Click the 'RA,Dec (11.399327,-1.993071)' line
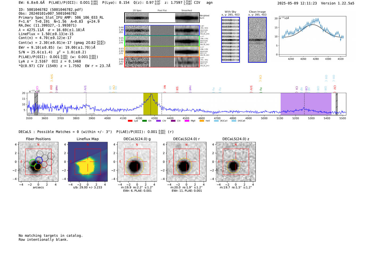The width and height of the screenshot is (373, 254). pos(48,26)
